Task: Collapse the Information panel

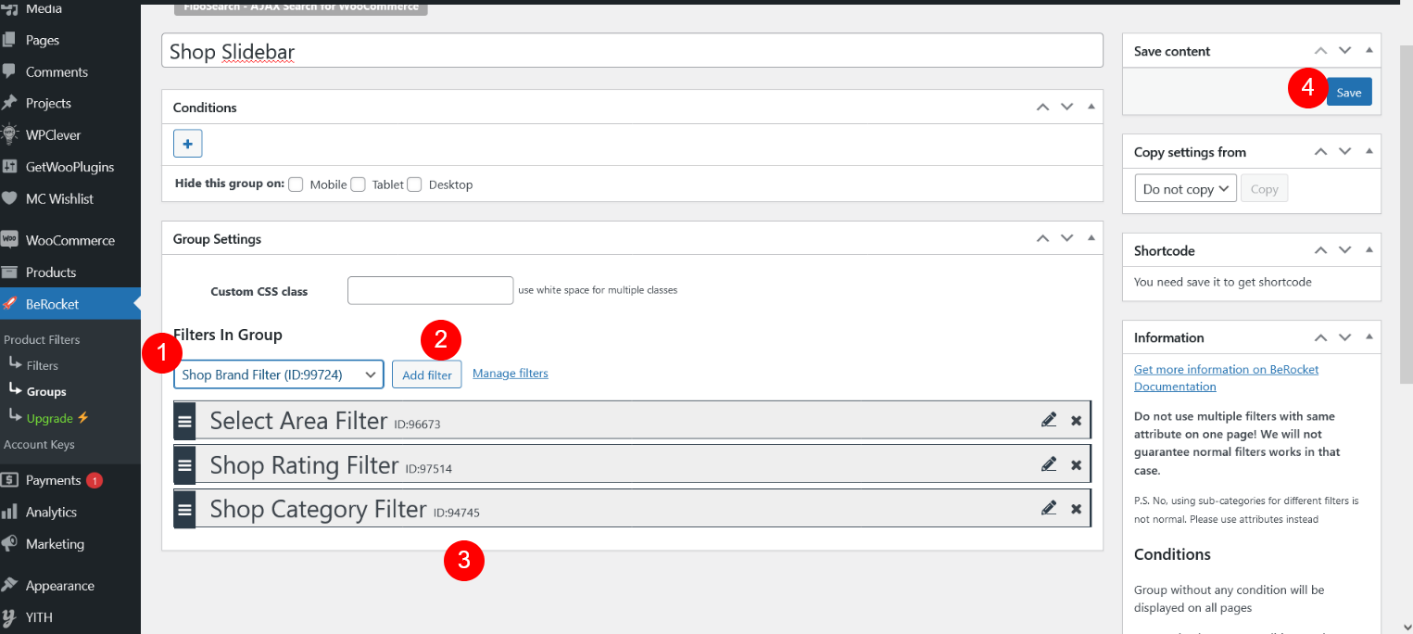Action: click(1369, 337)
